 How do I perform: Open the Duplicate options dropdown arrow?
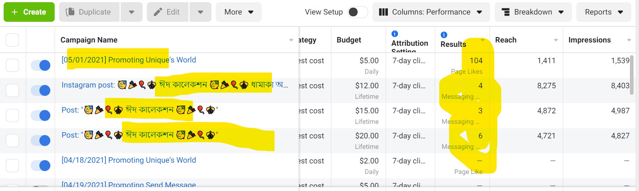(x=131, y=12)
